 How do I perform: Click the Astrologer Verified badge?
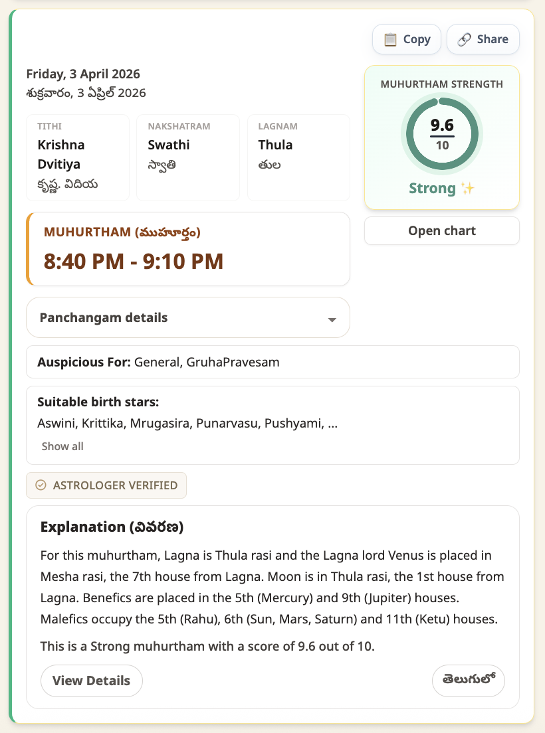pyautogui.click(x=106, y=485)
